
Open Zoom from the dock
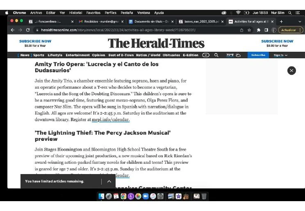click(x=146, y=196)
